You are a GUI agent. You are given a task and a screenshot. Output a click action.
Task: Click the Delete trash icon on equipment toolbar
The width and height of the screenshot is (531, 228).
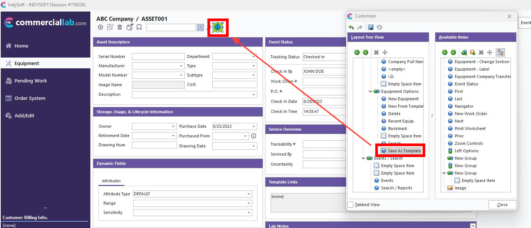click(x=120, y=27)
